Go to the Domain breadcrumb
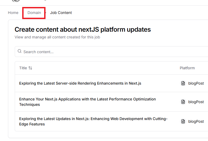Screen dimensions: 208x141 click(x=34, y=13)
